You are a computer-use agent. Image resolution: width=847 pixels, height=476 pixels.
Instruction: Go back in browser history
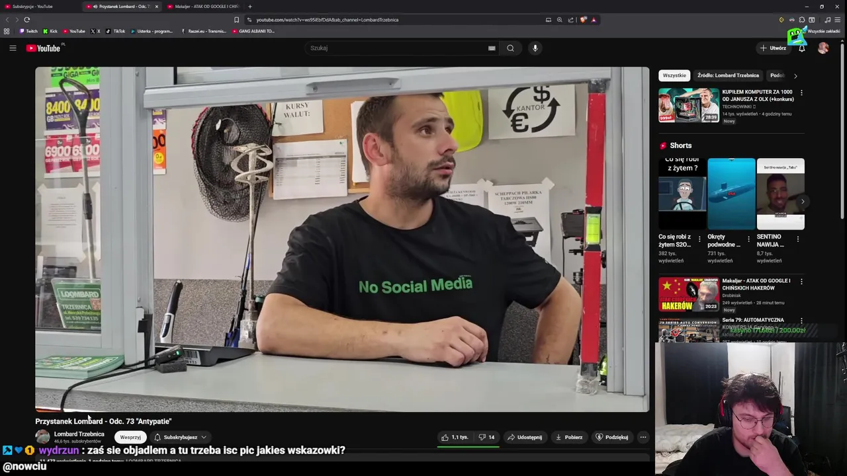(x=7, y=20)
